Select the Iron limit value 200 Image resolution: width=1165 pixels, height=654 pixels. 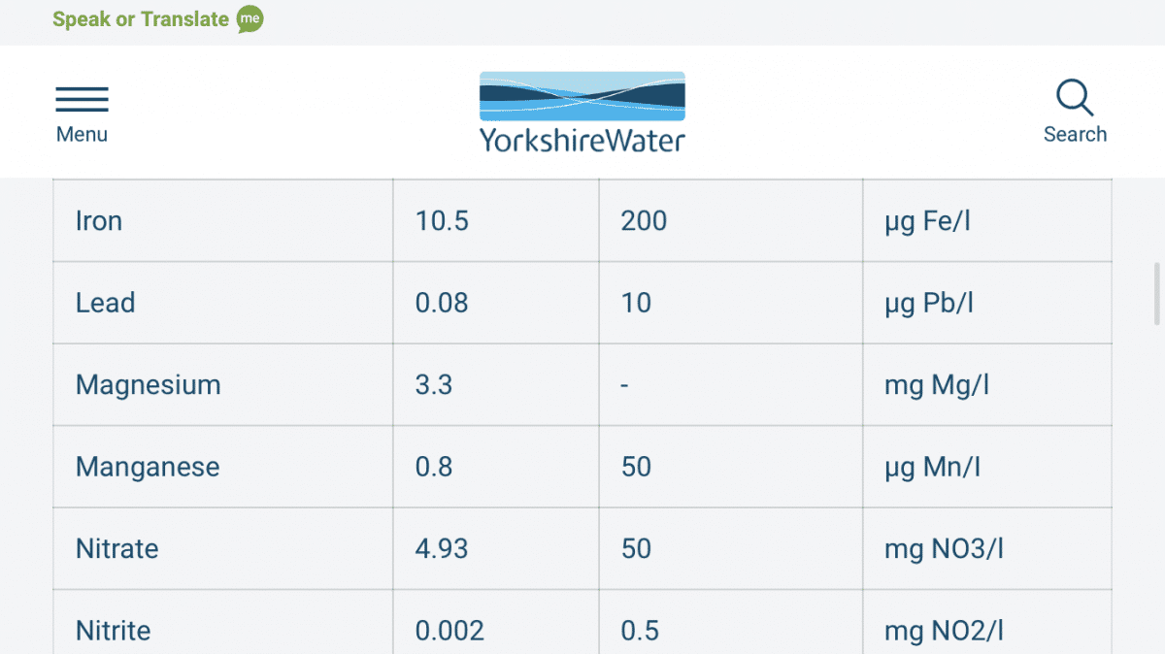[x=644, y=220]
